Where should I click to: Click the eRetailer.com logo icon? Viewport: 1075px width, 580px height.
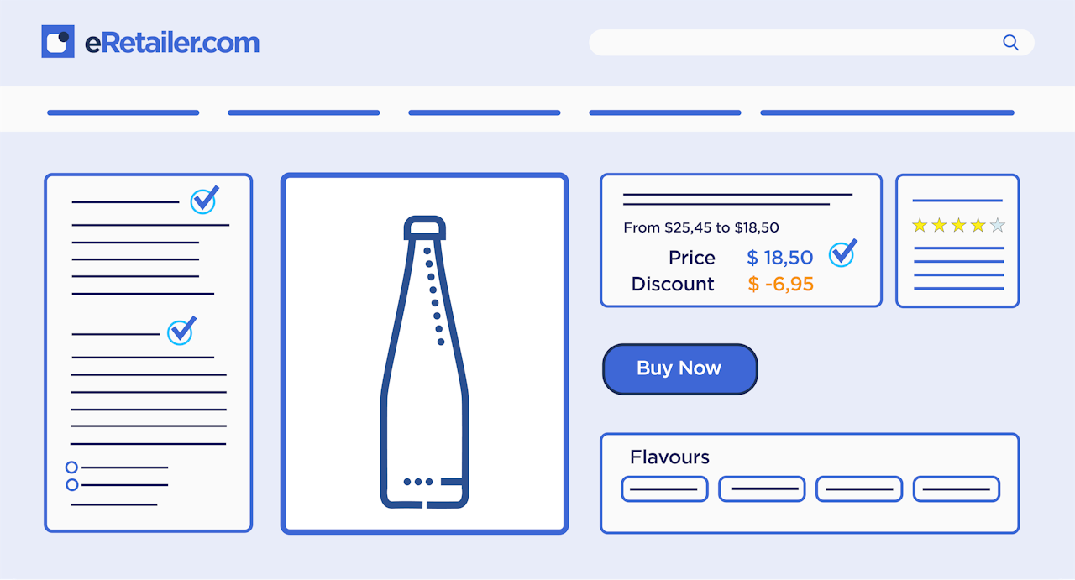tap(58, 42)
